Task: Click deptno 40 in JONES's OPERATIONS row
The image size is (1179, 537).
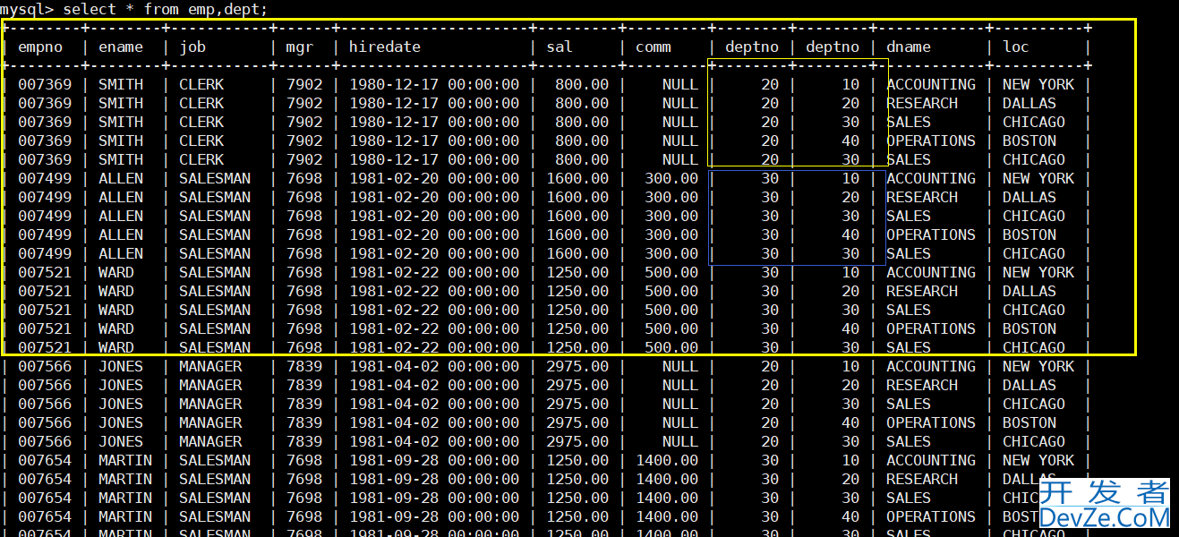Action: (x=850, y=422)
